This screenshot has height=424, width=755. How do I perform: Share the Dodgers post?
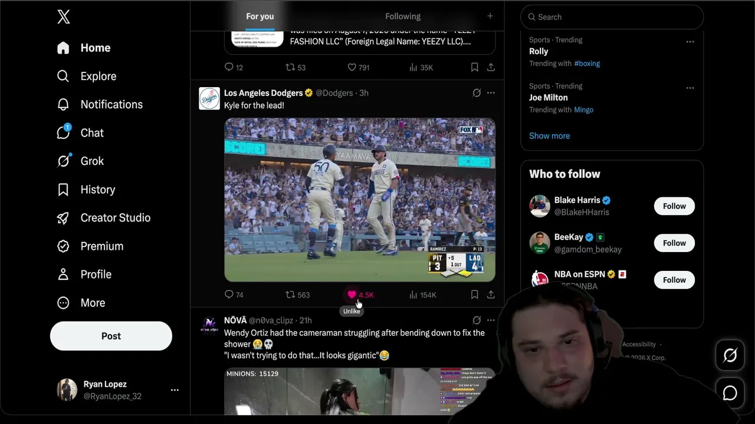click(491, 294)
